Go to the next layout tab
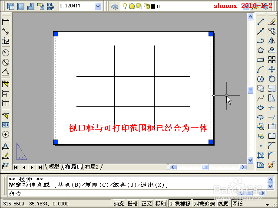Image resolution: width=278 pixels, height=208 pixels. (x=32, y=167)
